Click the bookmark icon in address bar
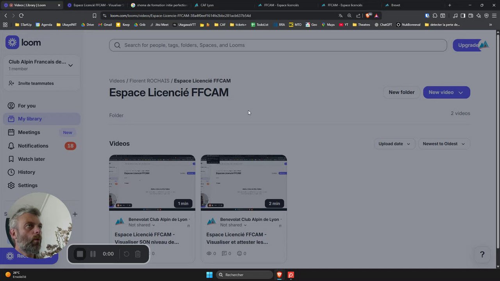This screenshot has width=500, height=281. [94, 16]
